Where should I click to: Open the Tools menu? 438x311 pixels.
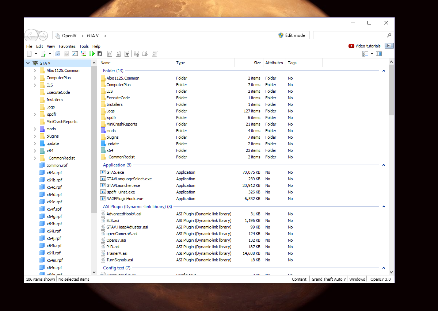click(x=84, y=46)
